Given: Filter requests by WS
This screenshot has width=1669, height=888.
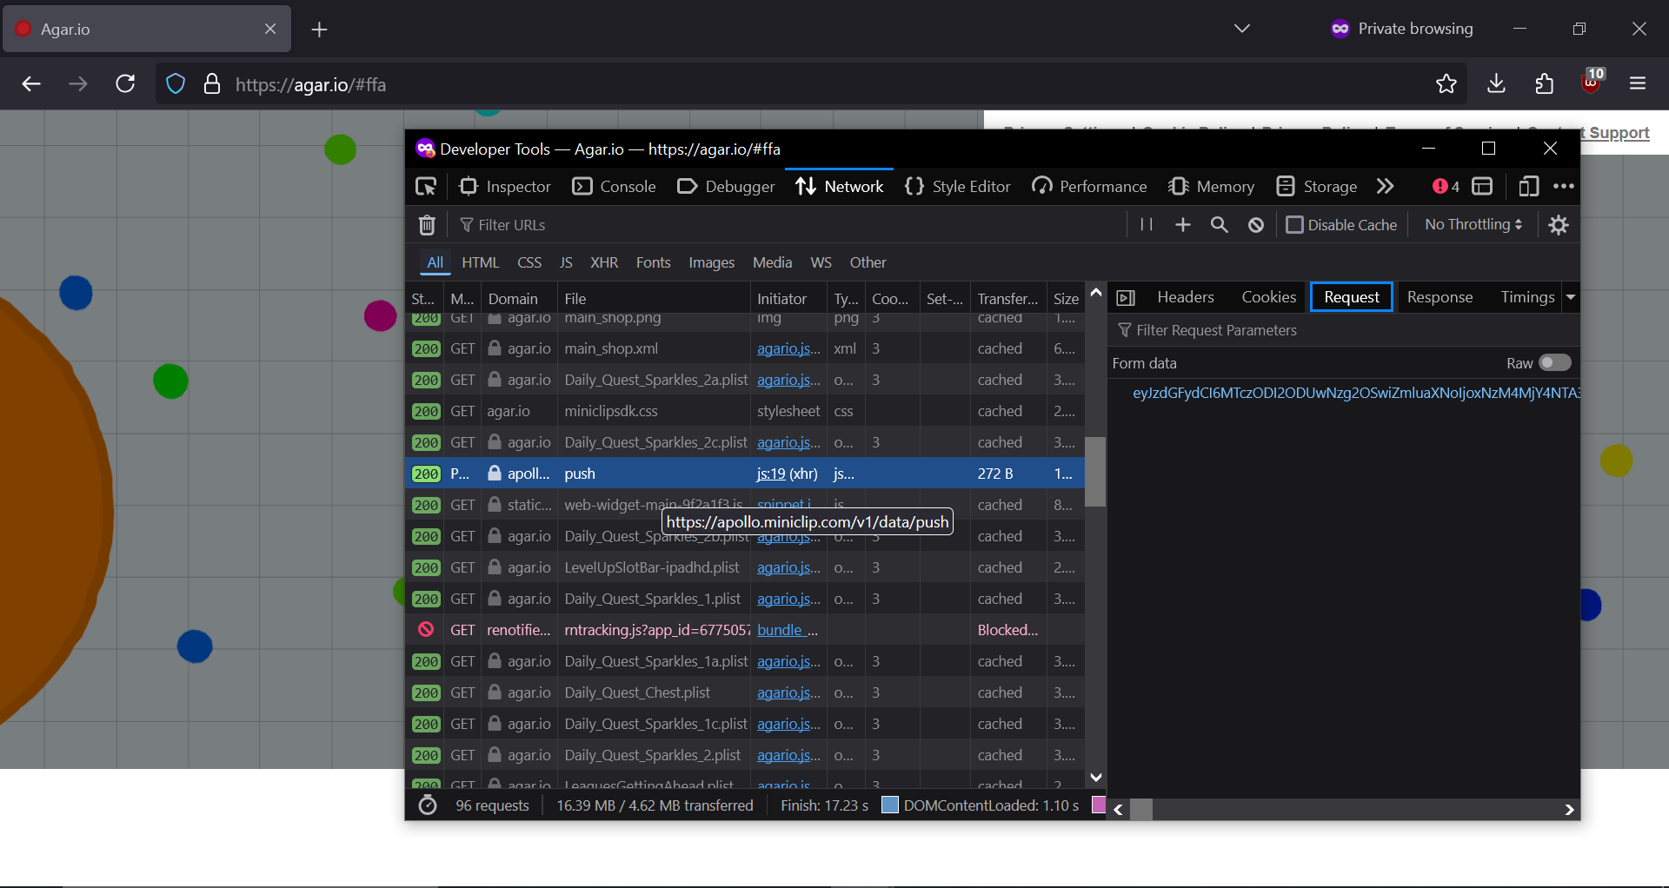Looking at the screenshot, I should [x=821, y=262].
